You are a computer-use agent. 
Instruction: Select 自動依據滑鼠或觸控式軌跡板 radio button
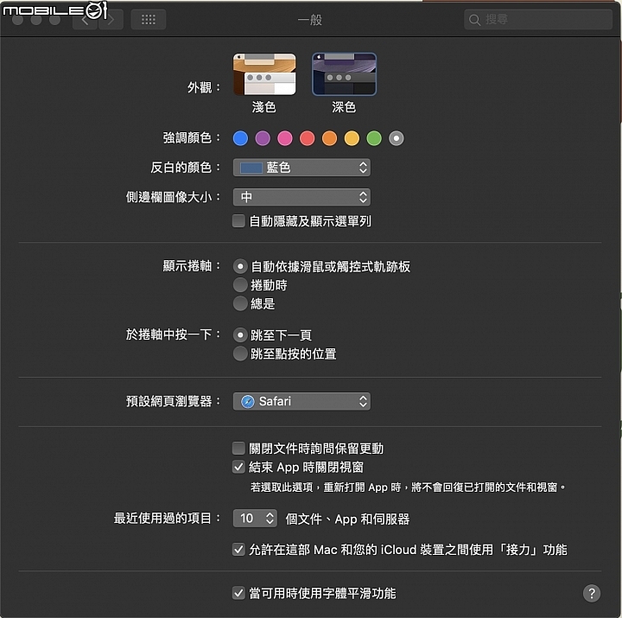[240, 266]
